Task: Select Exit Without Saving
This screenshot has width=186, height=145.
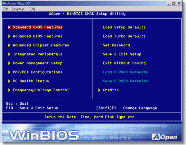Action: 124,63
